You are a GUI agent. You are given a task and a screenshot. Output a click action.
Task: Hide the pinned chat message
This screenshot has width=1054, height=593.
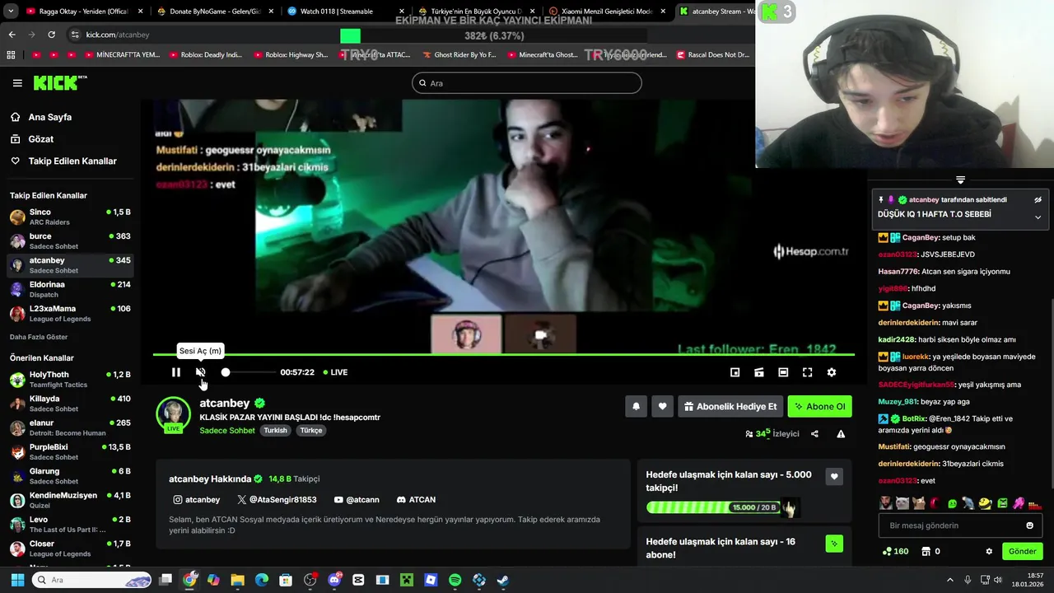tap(1038, 199)
